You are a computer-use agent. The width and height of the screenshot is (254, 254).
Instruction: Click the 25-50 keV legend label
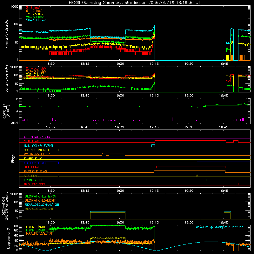click(35, 17)
